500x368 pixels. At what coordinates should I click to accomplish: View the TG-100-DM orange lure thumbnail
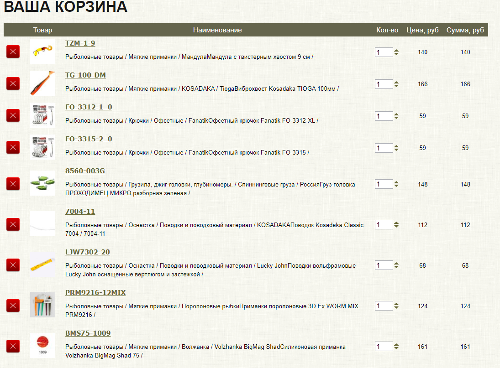pyautogui.click(x=42, y=83)
